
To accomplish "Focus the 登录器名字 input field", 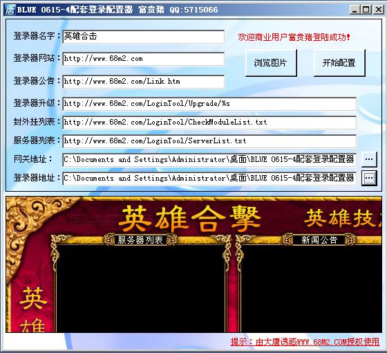I will click(x=144, y=37).
